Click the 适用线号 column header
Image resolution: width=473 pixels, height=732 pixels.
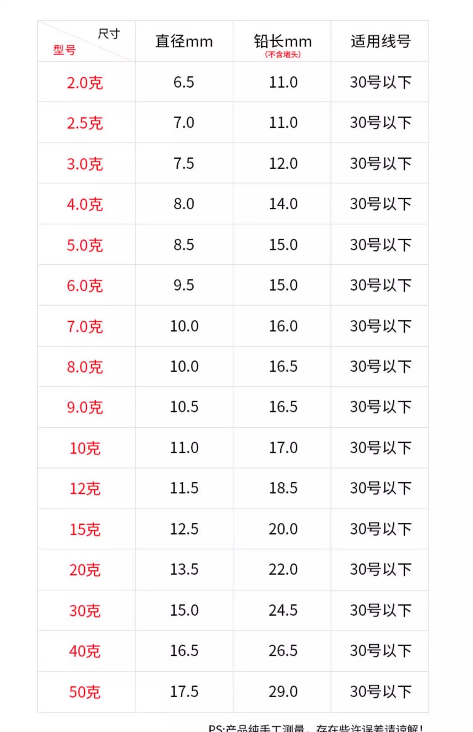point(380,41)
